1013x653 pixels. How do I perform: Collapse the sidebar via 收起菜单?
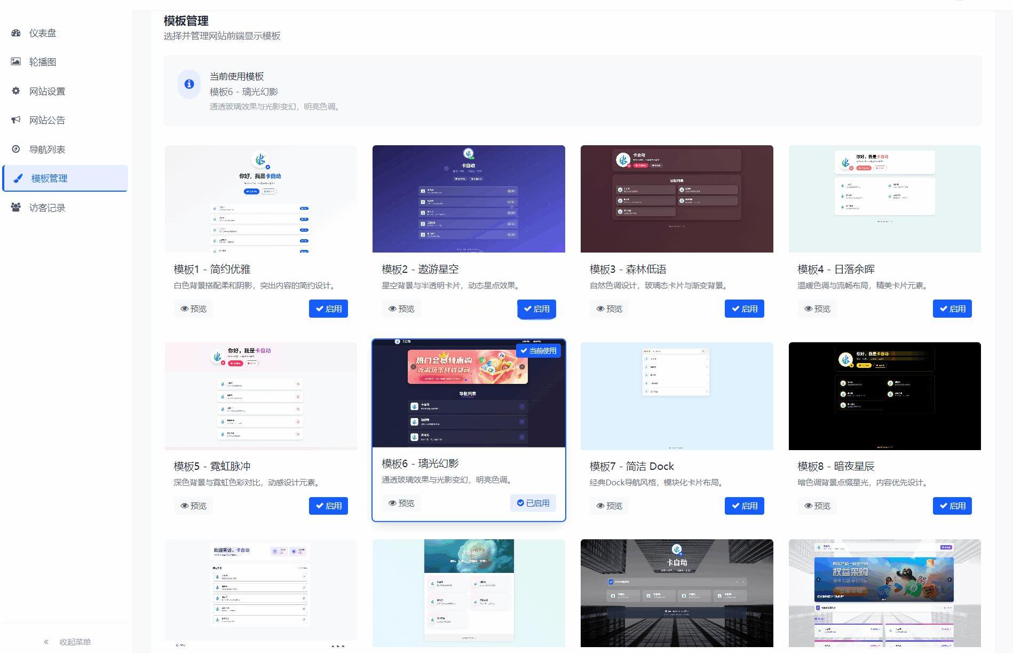[67, 642]
